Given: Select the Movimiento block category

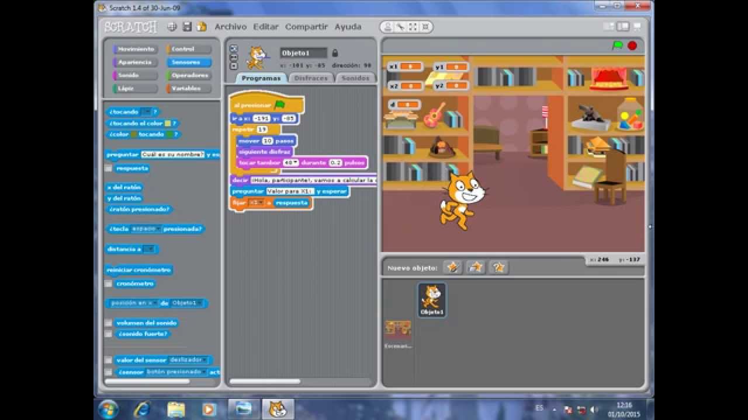Looking at the screenshot, I should click(x=135, y=49).
